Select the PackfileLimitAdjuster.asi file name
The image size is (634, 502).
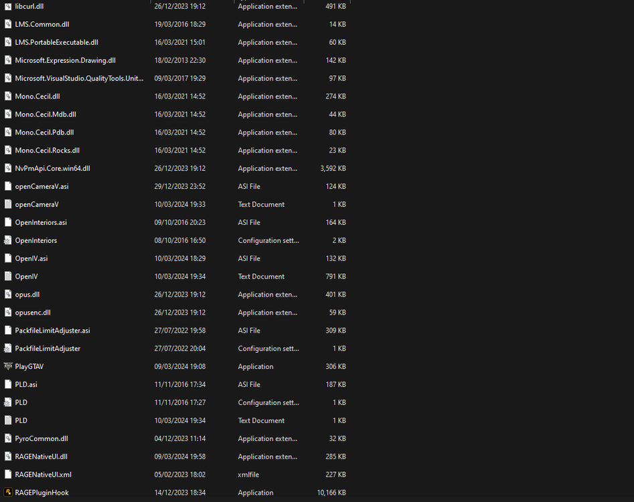pos(53,331)
